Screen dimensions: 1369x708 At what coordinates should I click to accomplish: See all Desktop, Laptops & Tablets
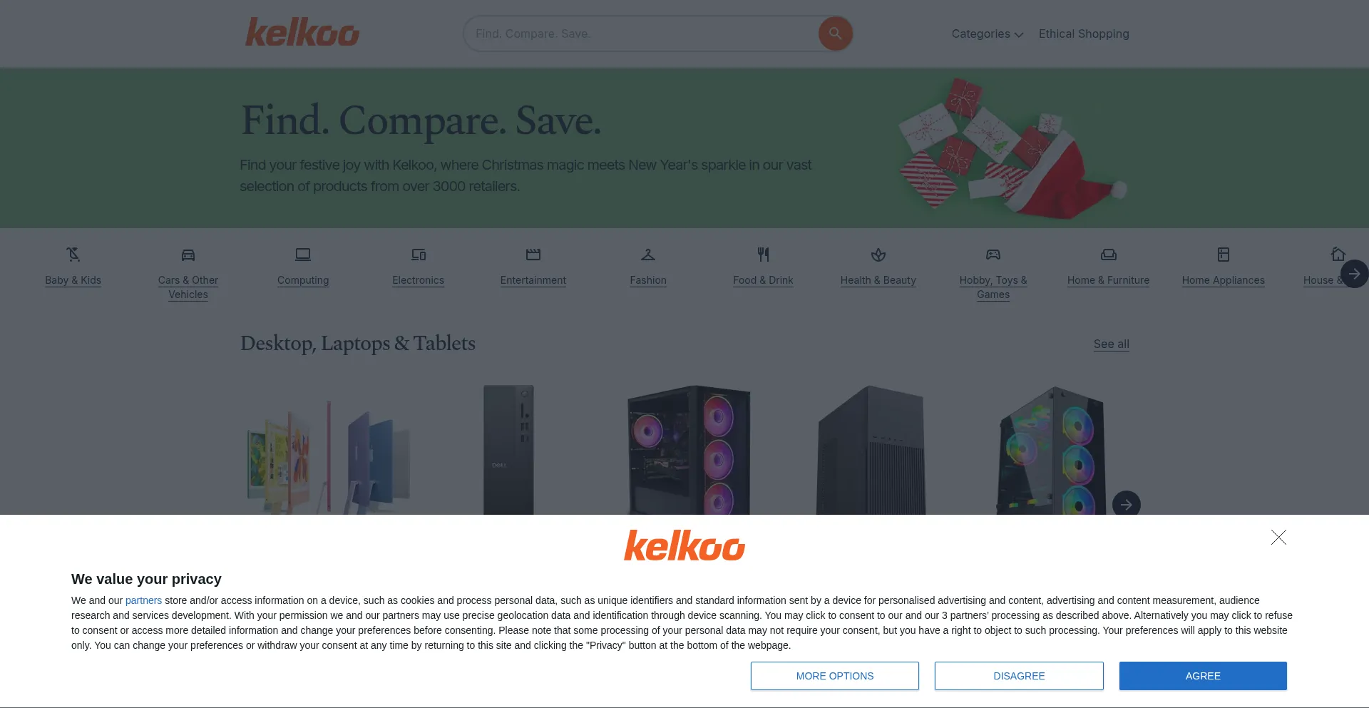pos(1110,344)
